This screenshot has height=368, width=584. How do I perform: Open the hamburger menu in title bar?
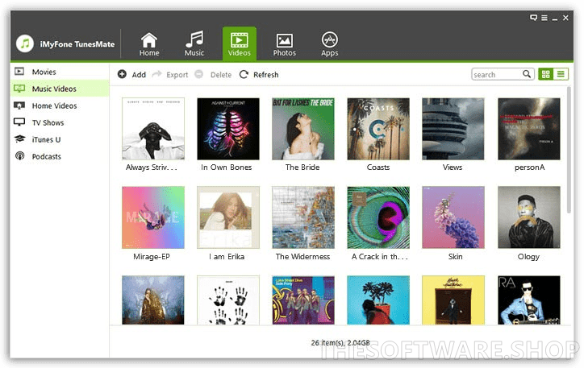coord(544,17)
